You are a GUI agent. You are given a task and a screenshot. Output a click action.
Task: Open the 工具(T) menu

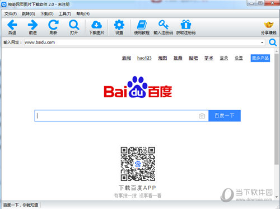click(x=65, y=14)
